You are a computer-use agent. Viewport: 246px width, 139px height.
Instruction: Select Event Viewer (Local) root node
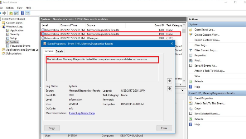click(14, 19)
